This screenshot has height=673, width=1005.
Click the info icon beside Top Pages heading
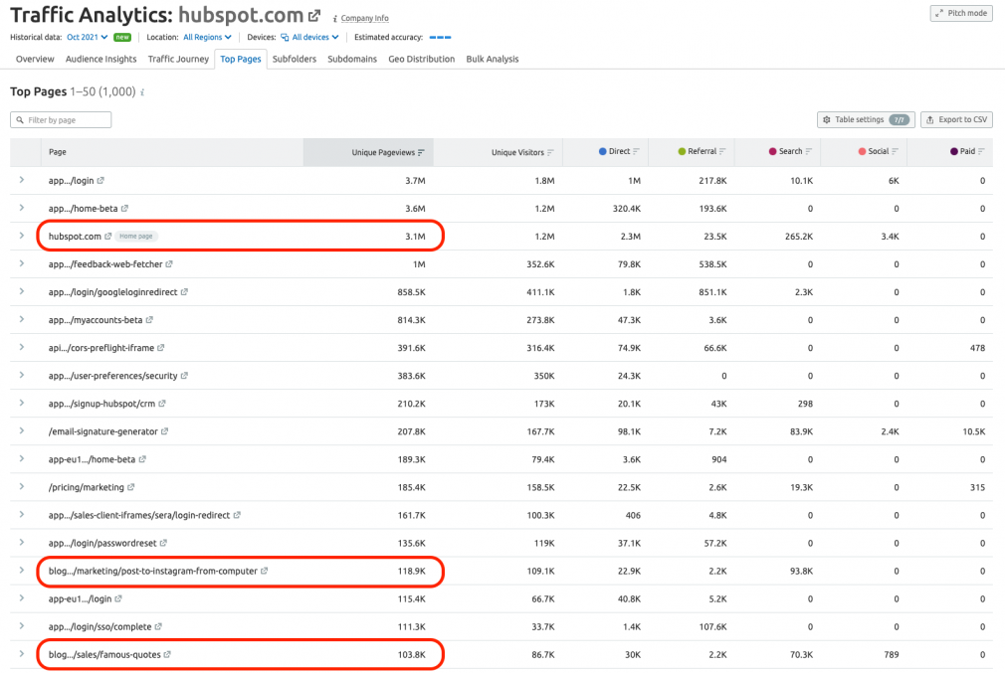(x=142, y=92)
